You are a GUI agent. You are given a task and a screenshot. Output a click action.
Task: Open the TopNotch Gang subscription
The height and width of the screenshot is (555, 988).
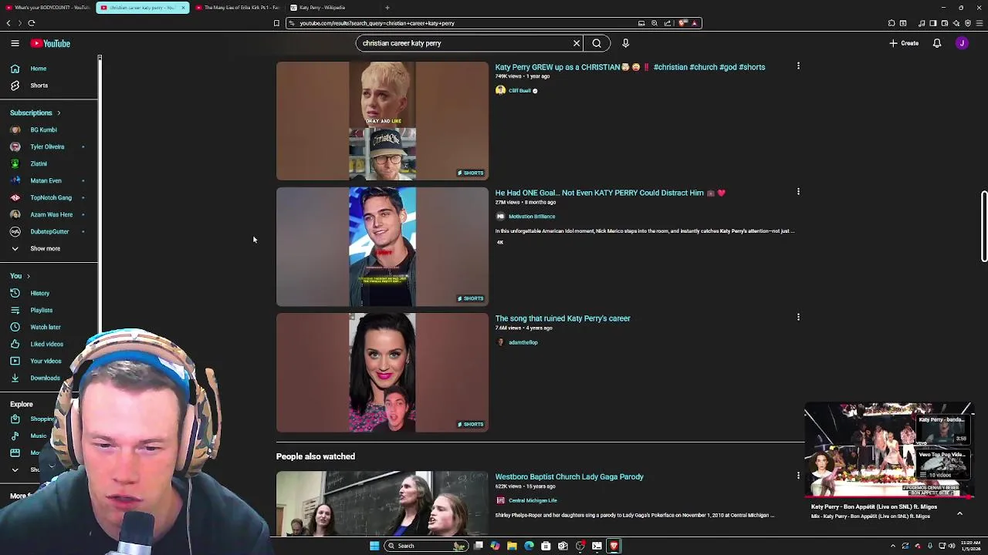(49, 197)
